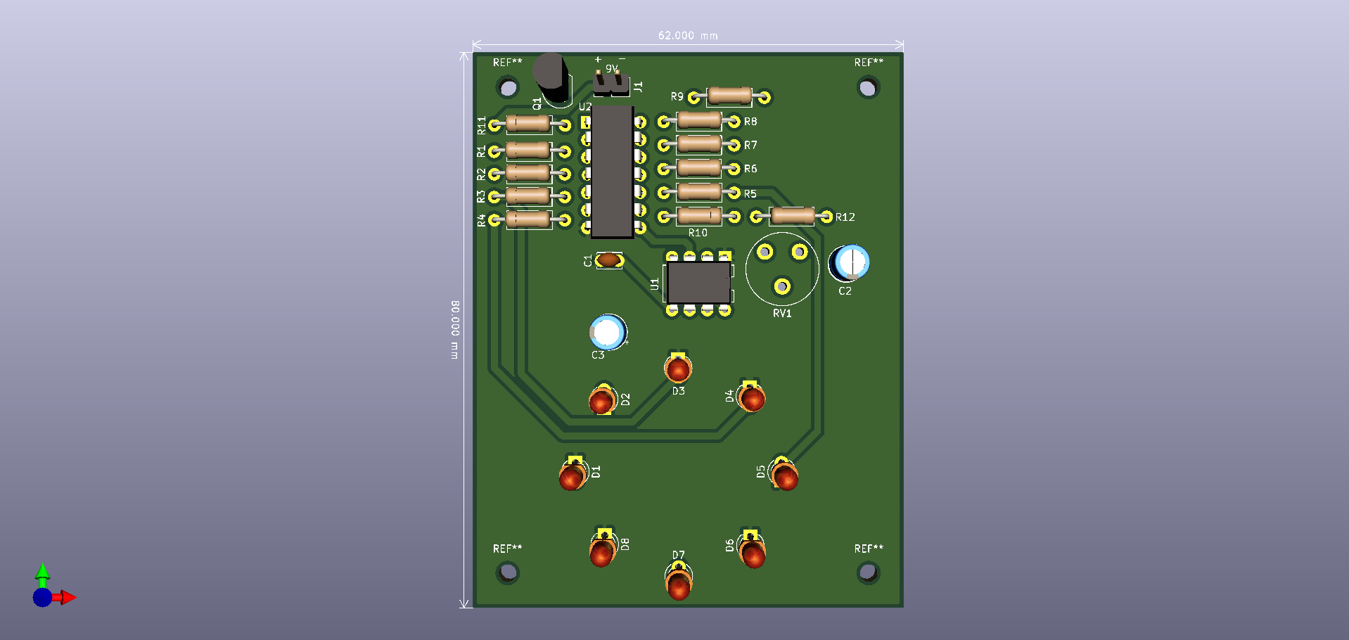
Task: Click the top-right mounting hole
Action: pyautogui.click(x=868, y=88)
